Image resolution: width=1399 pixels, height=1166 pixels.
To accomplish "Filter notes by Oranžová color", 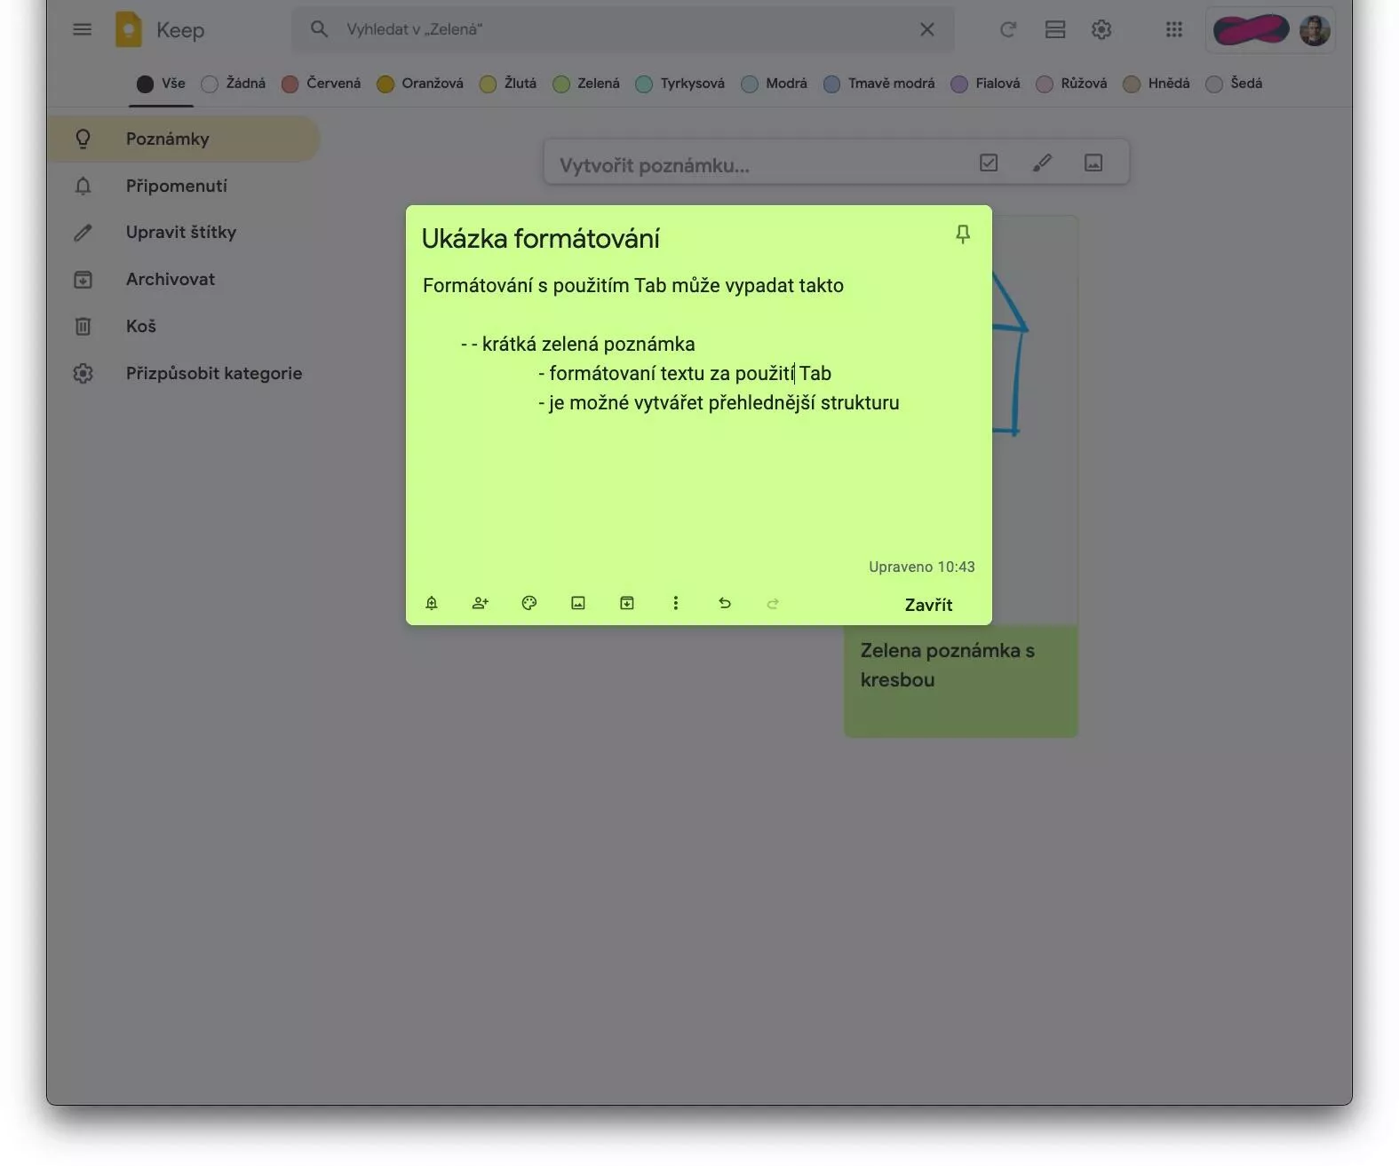I will tap(419, 83).
